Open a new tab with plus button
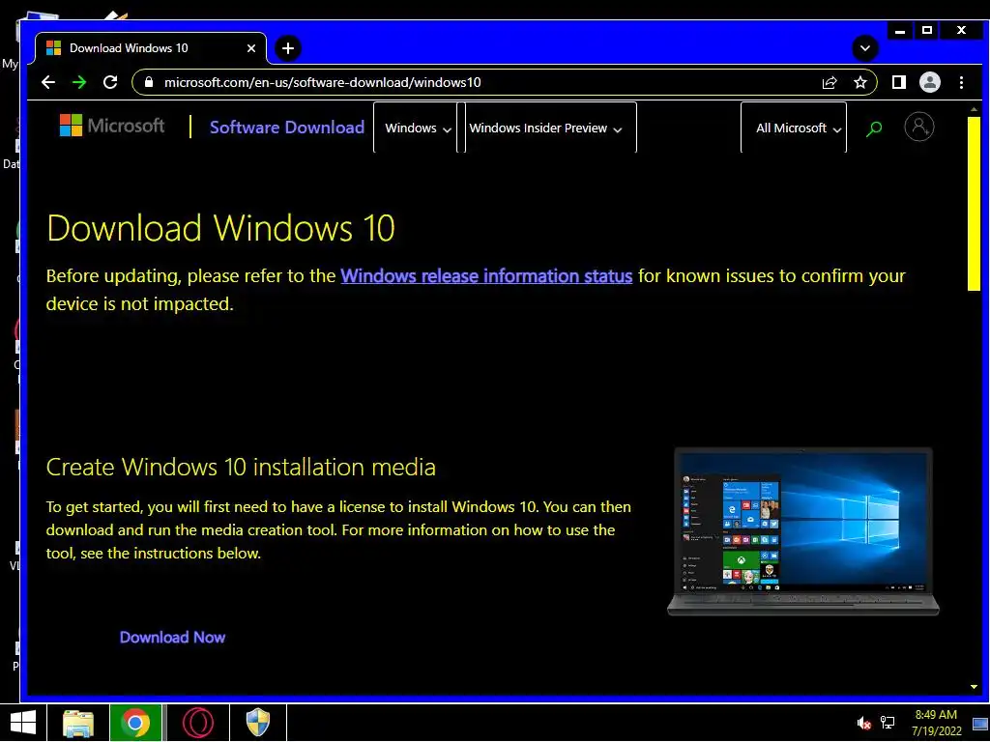Viewport: 990px width, 742px height. (x=288, y=48)
